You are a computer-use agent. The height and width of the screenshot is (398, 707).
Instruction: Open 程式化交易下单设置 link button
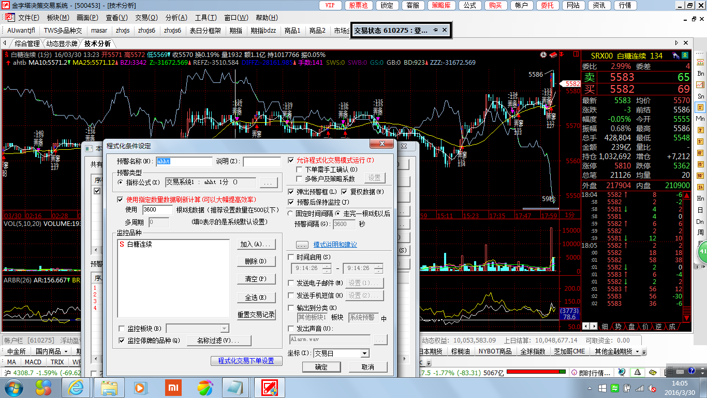246,361
